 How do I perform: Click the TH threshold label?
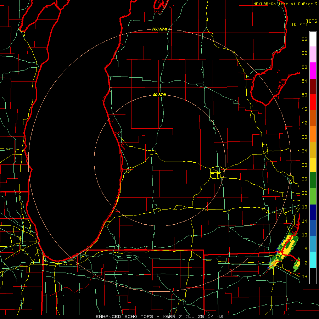click(304, 277)
